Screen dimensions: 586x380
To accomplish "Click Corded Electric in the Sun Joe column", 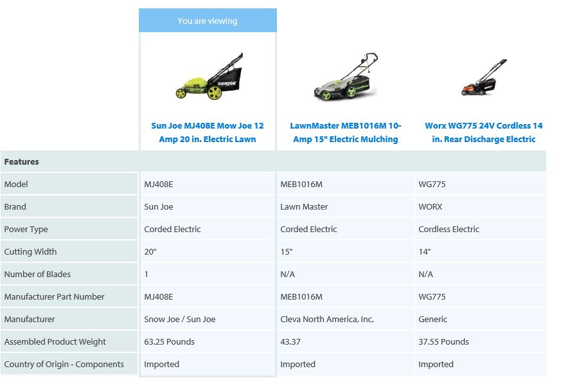I will pos(172,230).
